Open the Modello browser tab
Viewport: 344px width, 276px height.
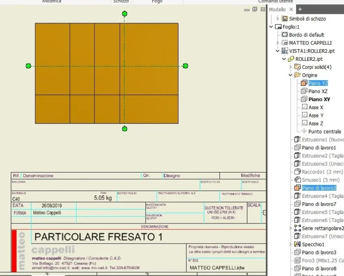(x=277, y=9)
